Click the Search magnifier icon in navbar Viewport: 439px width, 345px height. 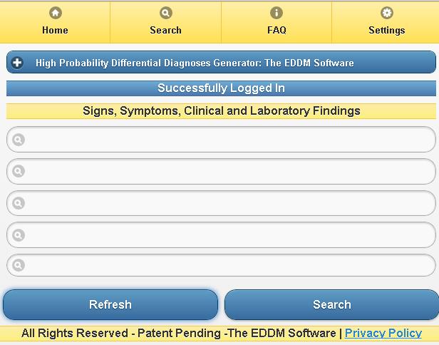[x=165, y=13]
